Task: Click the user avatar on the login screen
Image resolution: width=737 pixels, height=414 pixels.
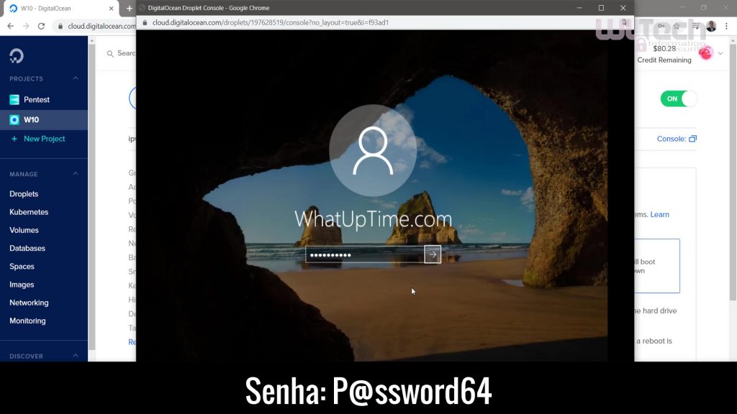Action: pos(373,150)
